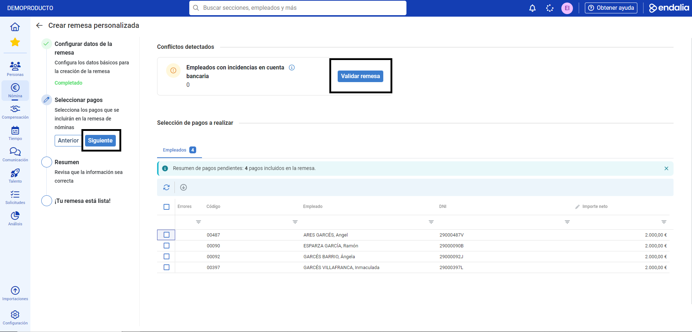
Task: Open the Código column filter
Action: pyautogui.click(x=295, y=222)
